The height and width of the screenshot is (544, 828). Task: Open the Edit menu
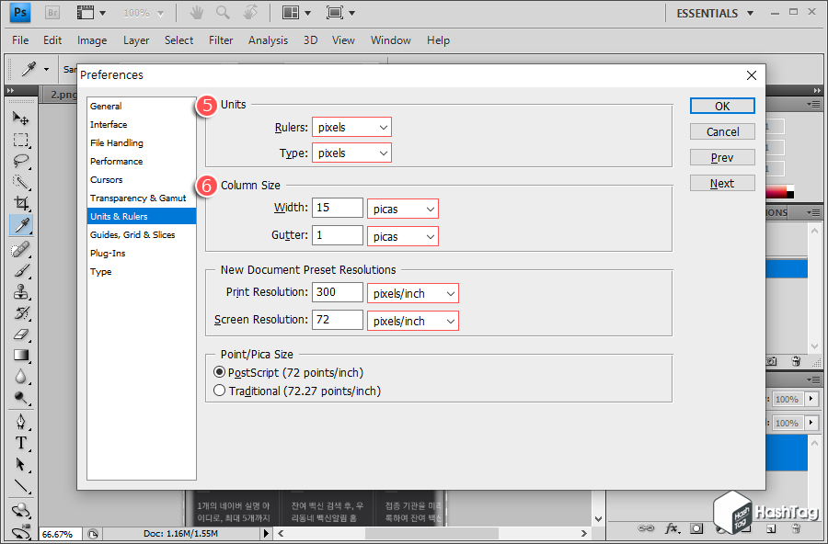(52, 40)
